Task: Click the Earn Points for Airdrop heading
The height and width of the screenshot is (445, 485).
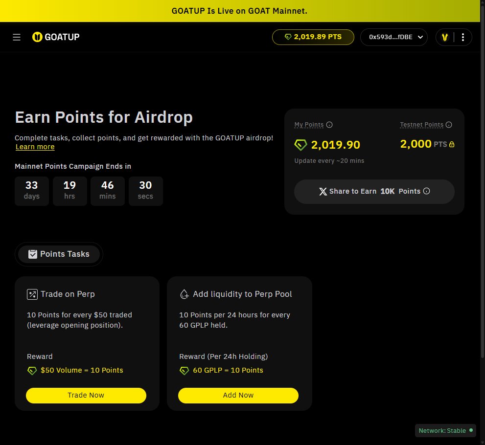Action: (x=104, y=117)
